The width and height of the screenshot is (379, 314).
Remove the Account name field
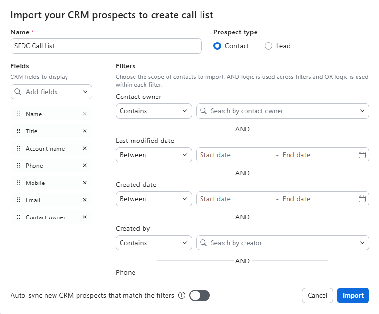coord(85,148)
